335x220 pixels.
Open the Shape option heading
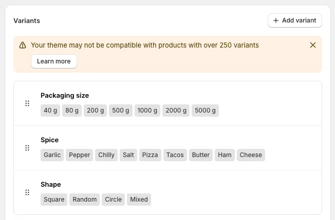(51, 185)
